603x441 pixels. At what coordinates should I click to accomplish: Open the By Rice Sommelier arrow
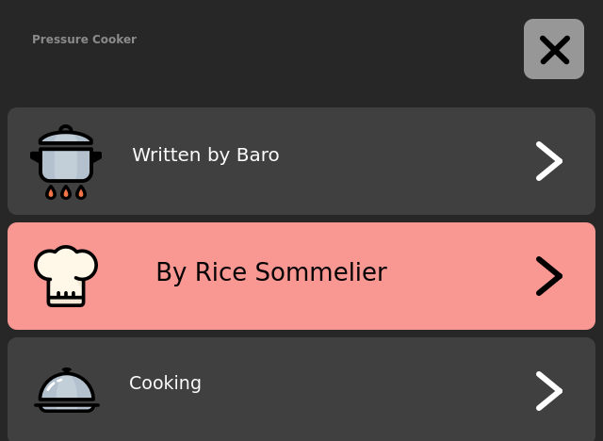tap(548, 276)
